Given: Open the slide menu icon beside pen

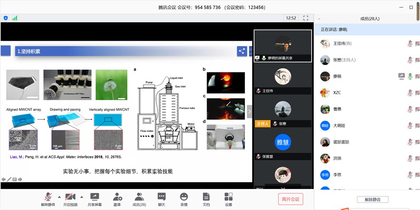Looking at the screenshot, I should [15, 179].
